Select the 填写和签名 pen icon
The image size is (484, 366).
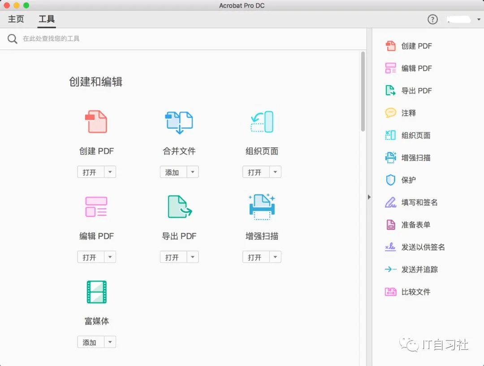pos(390,202)
